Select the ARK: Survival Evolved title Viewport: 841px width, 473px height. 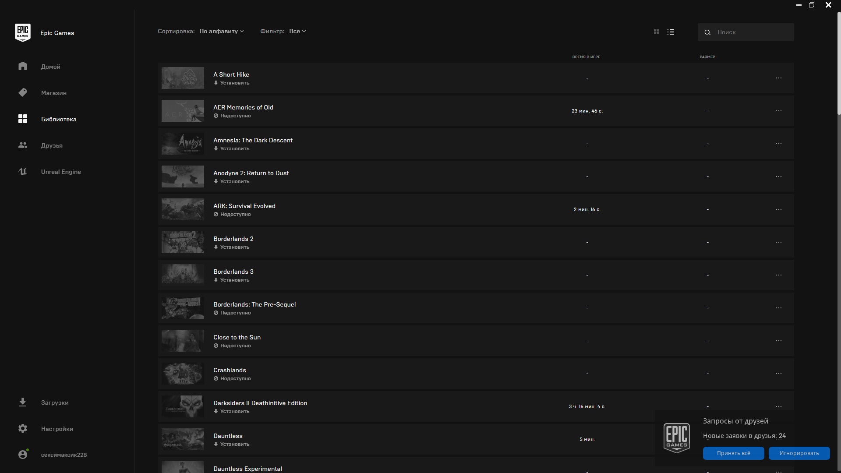pos(244,206)
